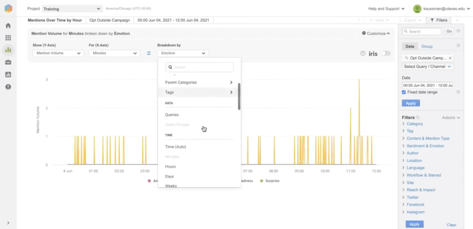Open the alerts exclamation sidebar icon
Viewport: 473px width, 229px height.
click(8, 87)
